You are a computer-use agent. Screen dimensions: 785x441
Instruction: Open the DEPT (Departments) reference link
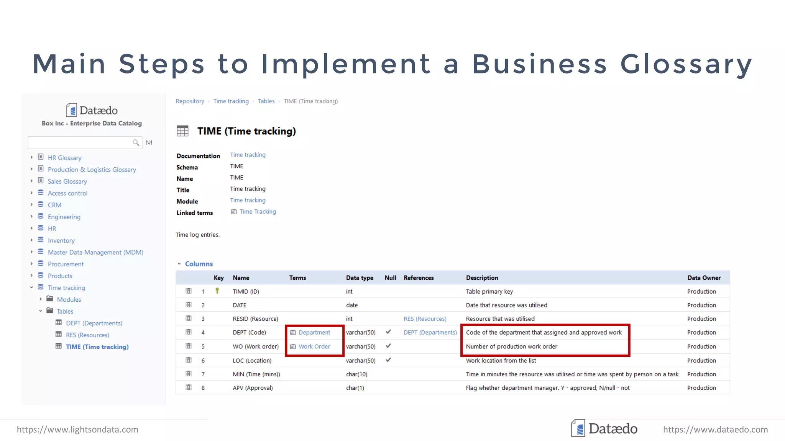(x=430, y=332)
